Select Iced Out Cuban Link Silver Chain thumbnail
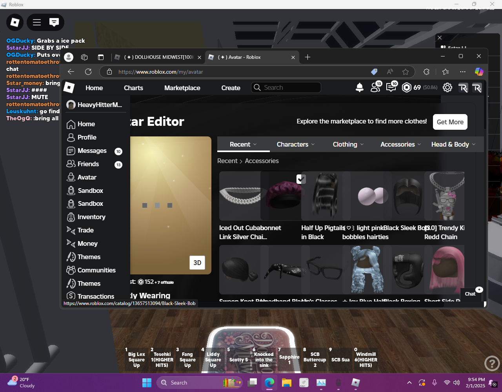The height and width of the screenshot is (392, 502). click(x=240, y=196)
